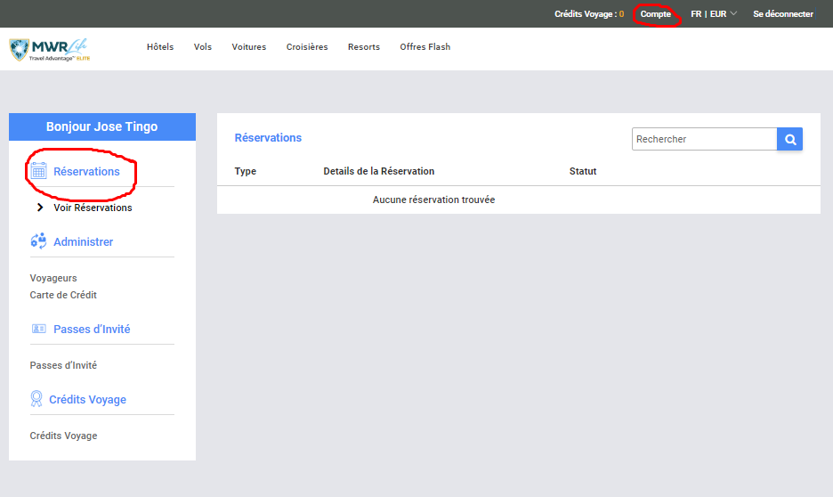Click the Type column header
Viewport: 833px width, 497px height.
[246, 171]
